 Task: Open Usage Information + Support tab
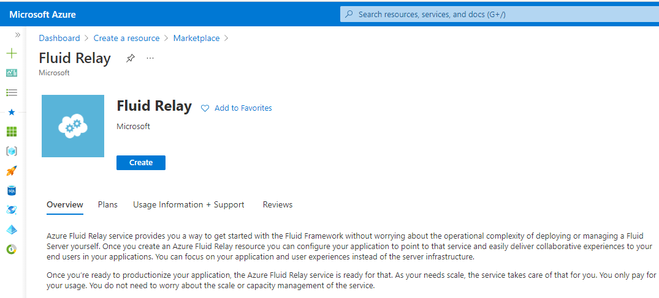coord(189,205)
